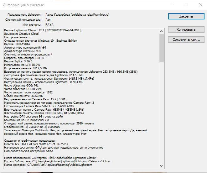Image resolution: width=207 pixels, height=173 pixels.
Task: Click Стандартный размер предварительного просмотра: 2560 пикселы
Action: tap(49, 123)
